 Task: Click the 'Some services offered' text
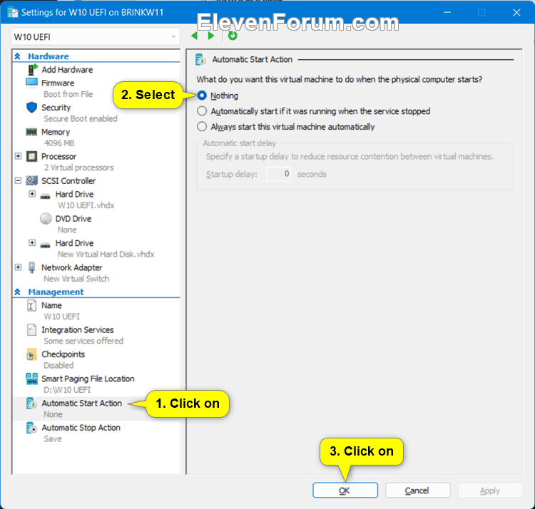coord(83,341)
